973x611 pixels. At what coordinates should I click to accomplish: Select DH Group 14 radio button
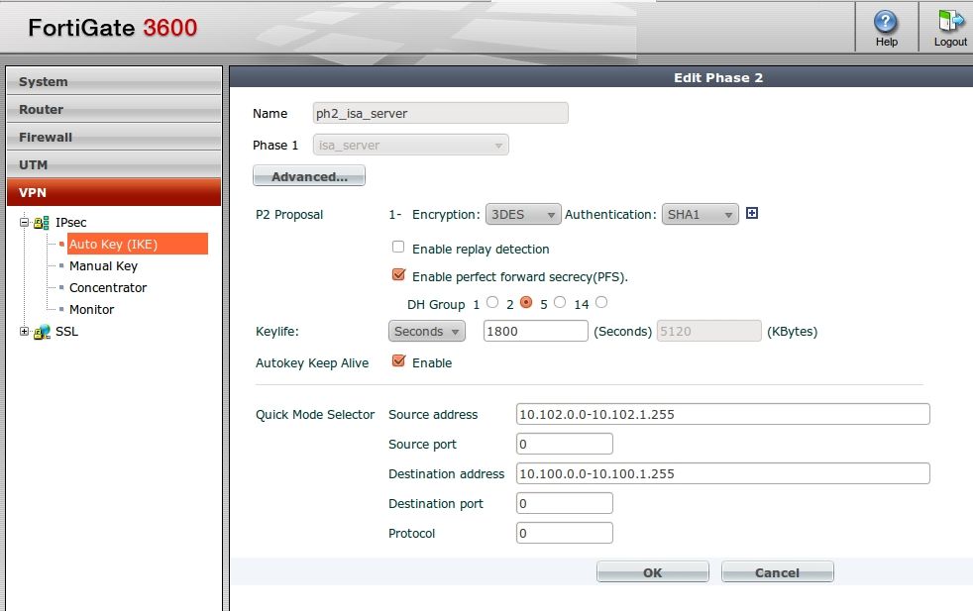(x=601, y=302)
